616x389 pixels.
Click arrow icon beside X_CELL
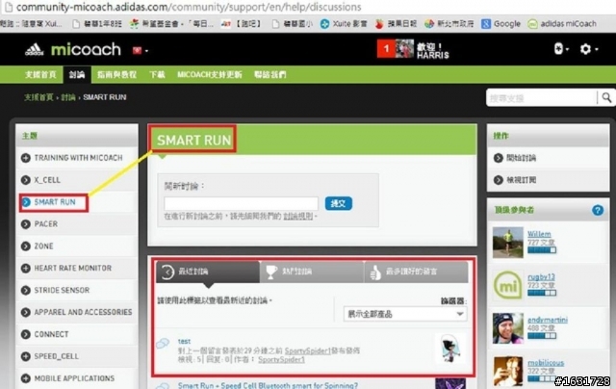[26, 180]
